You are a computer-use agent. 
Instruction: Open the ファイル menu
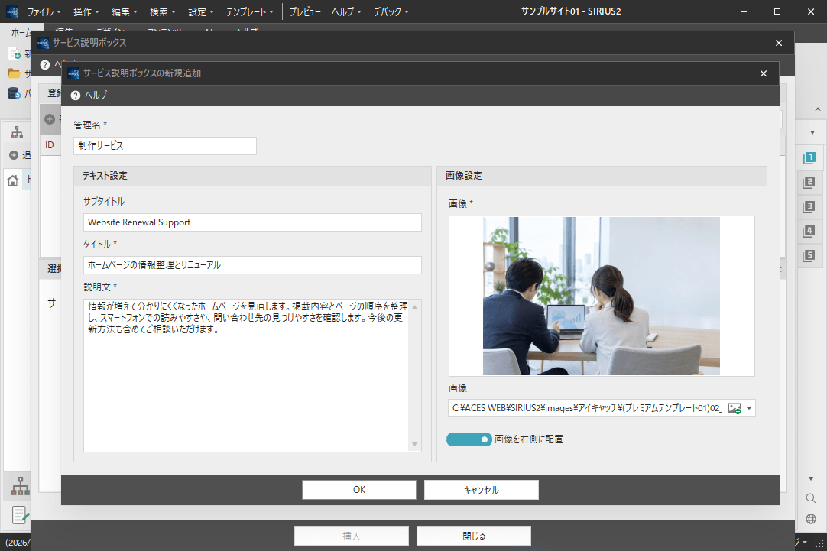(44, 11)
